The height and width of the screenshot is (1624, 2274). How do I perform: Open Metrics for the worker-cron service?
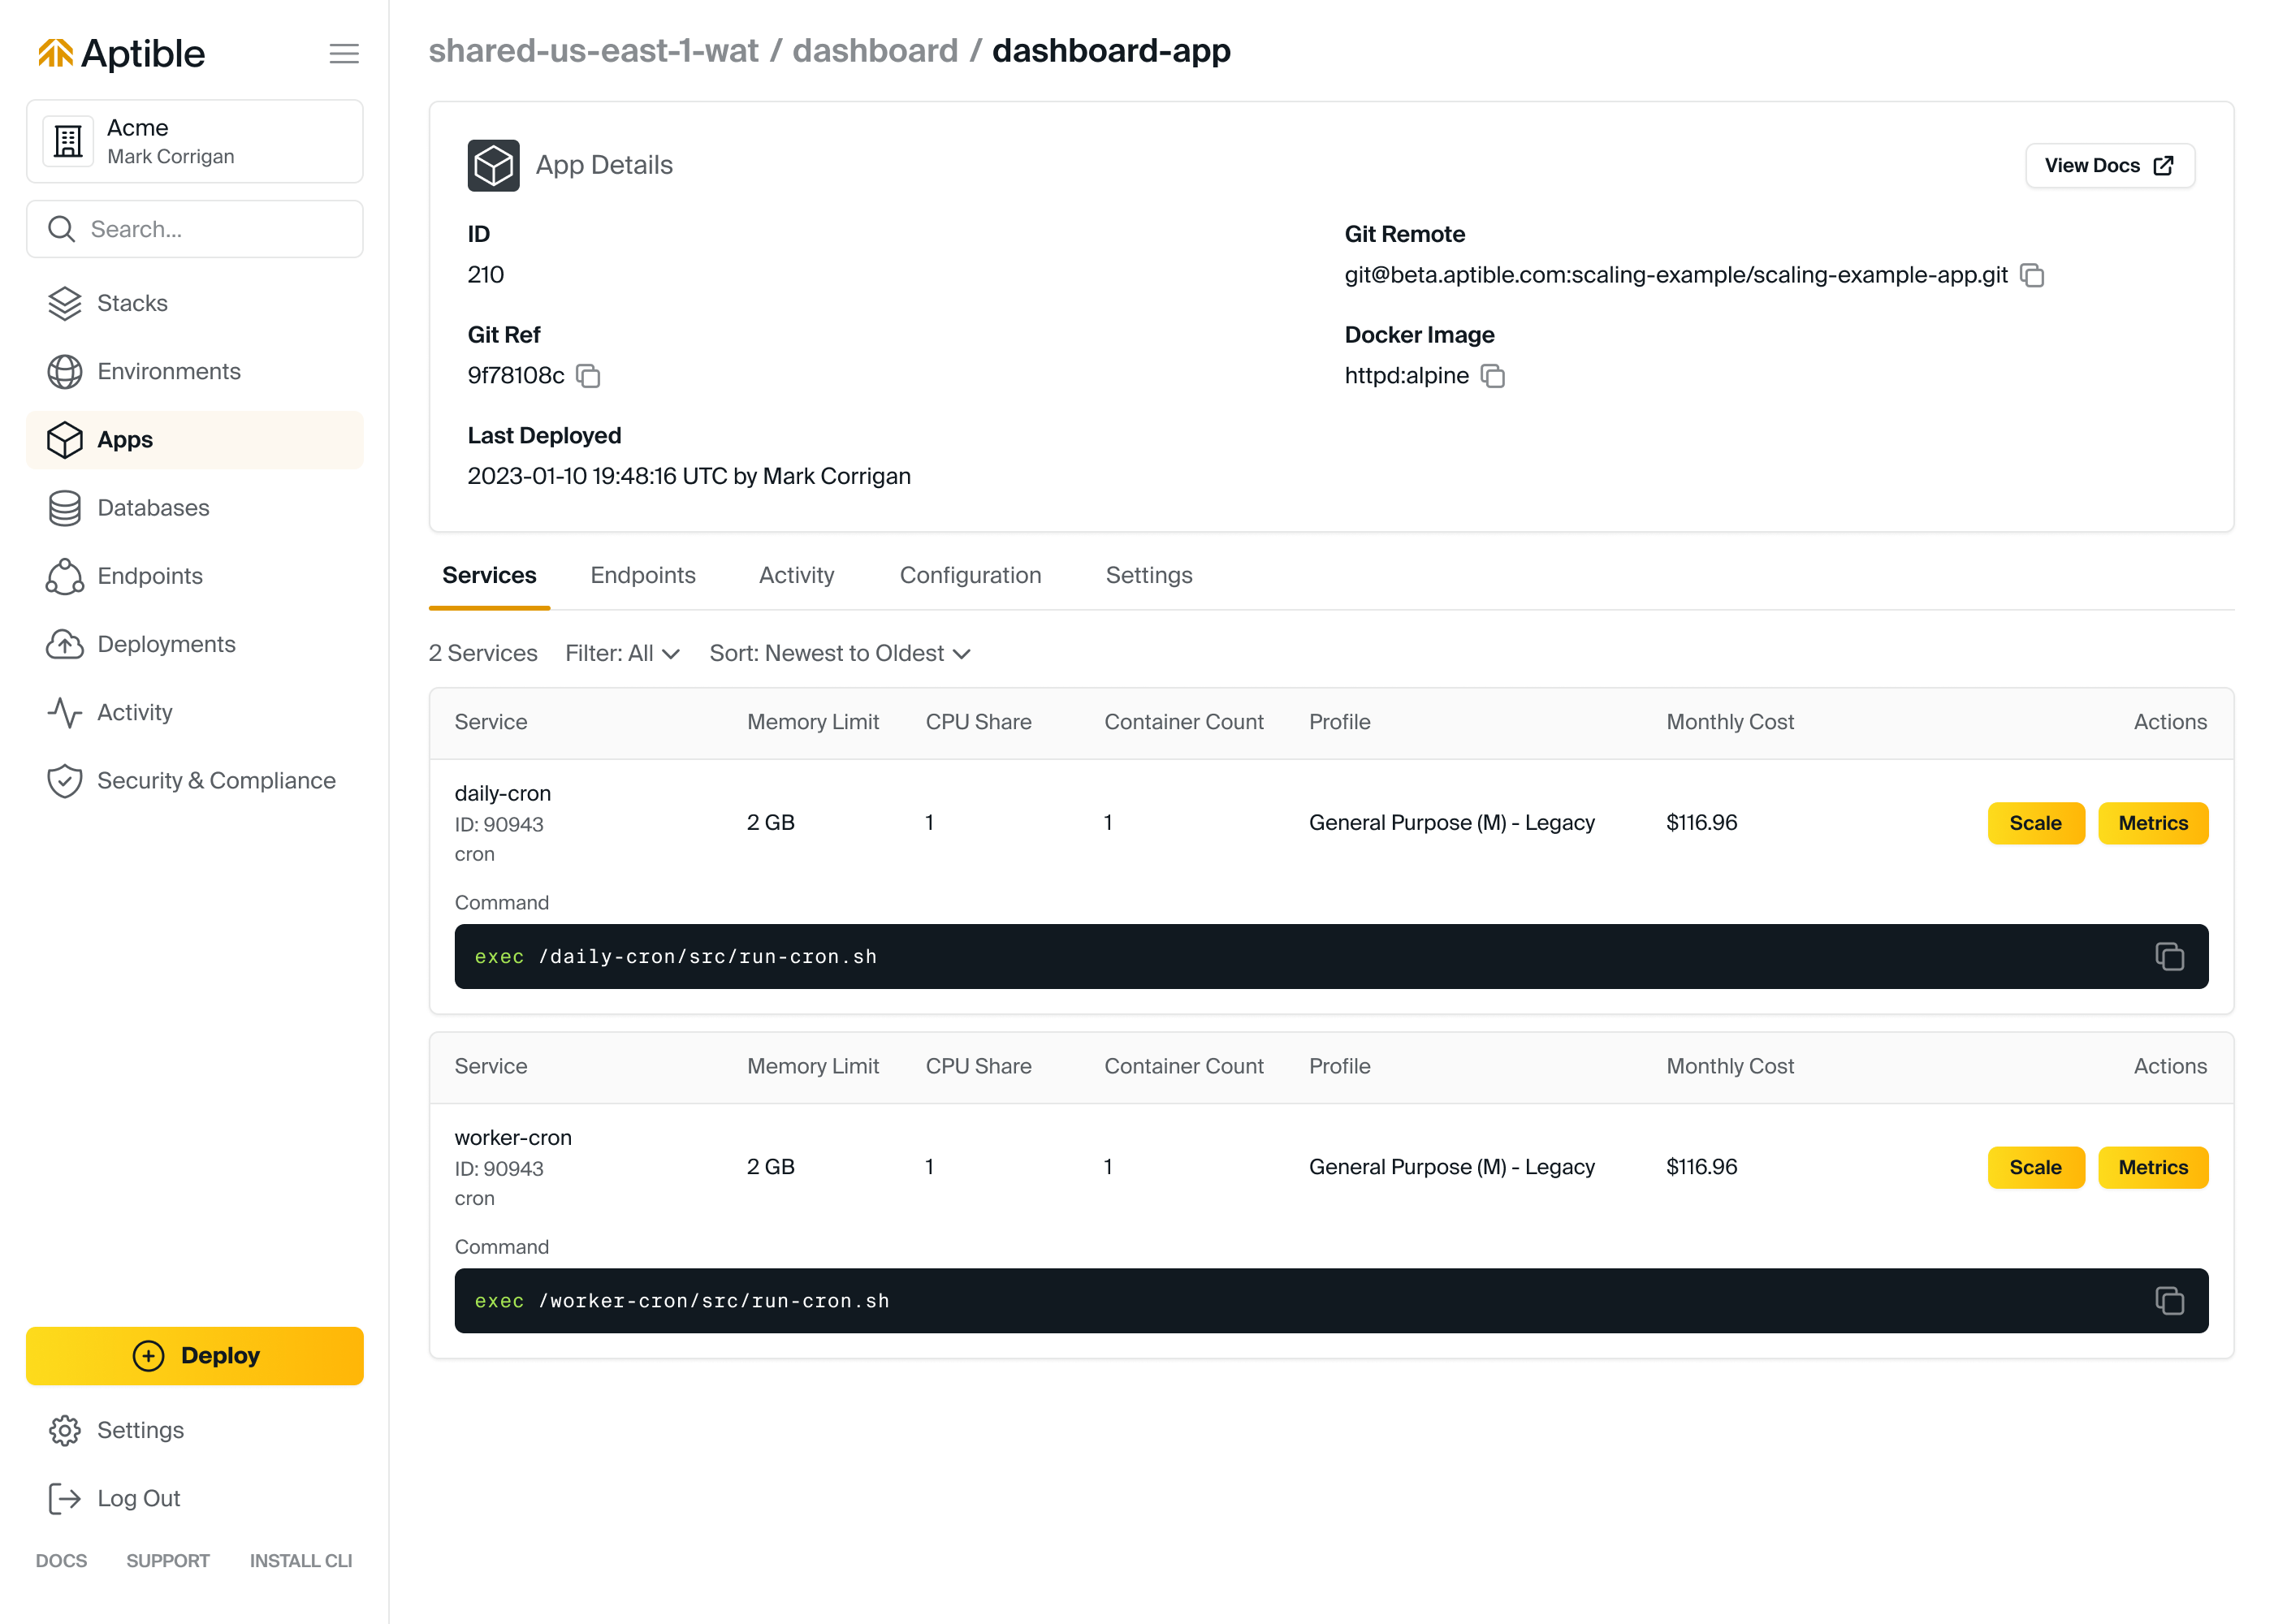tap(2151, 1167)
